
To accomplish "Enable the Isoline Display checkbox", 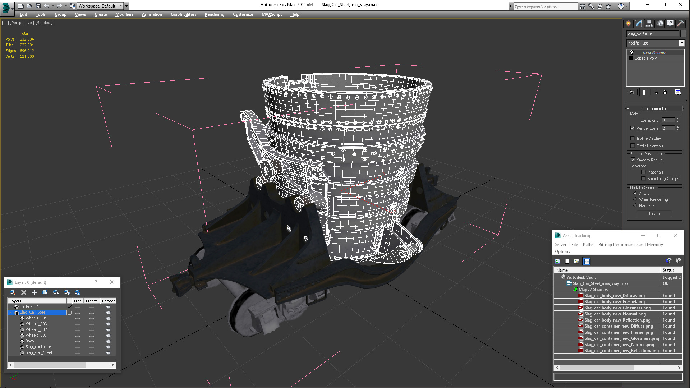I will [632, 138].
